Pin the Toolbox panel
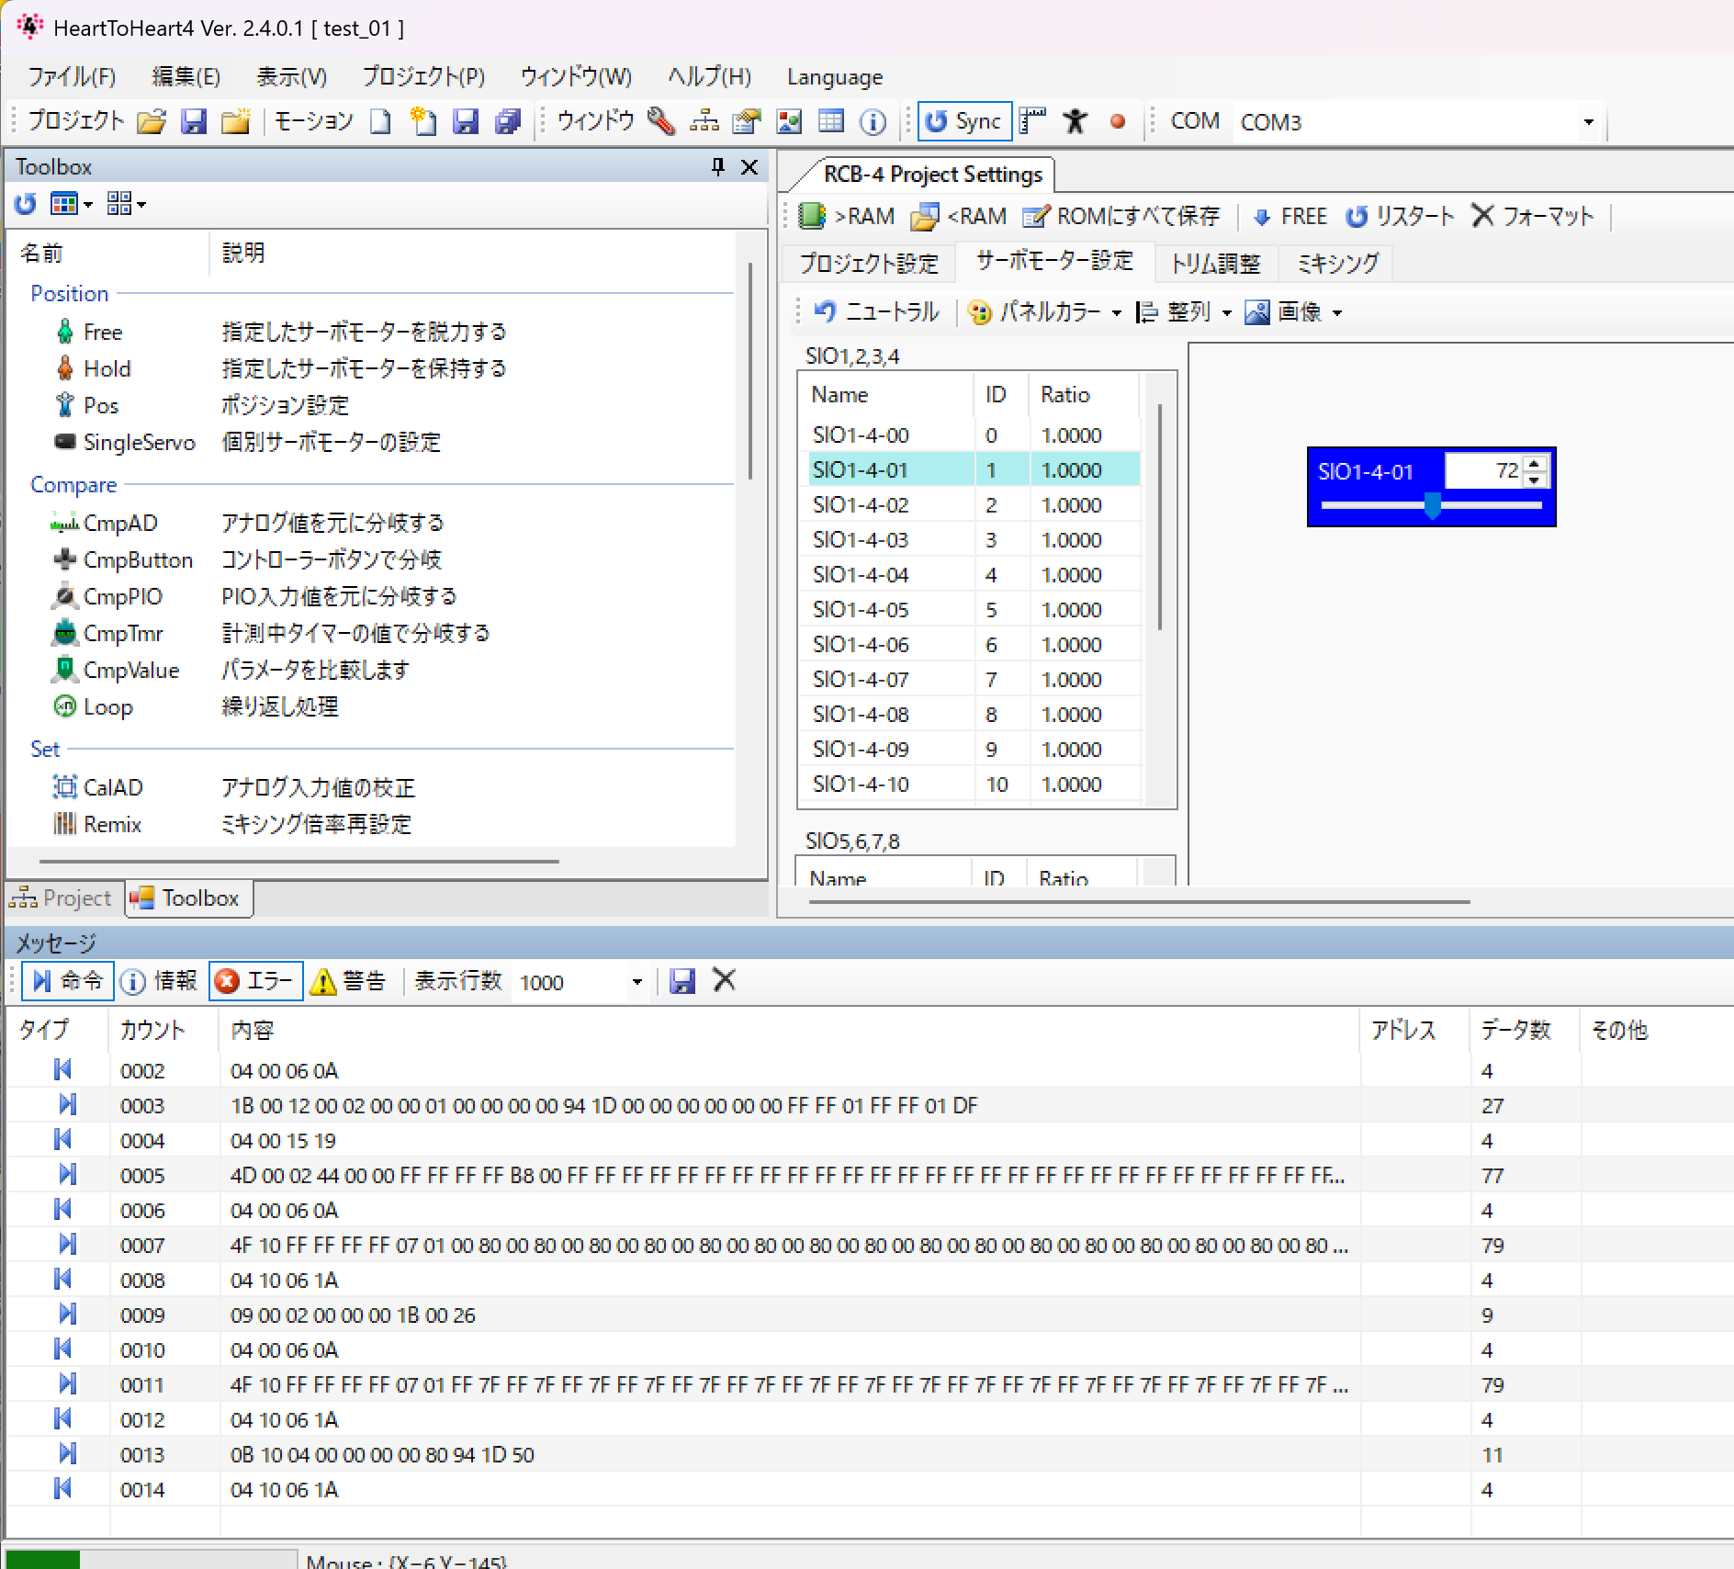The height and width of the screenshot is (1569, 1734). click(x=718, y=166)
